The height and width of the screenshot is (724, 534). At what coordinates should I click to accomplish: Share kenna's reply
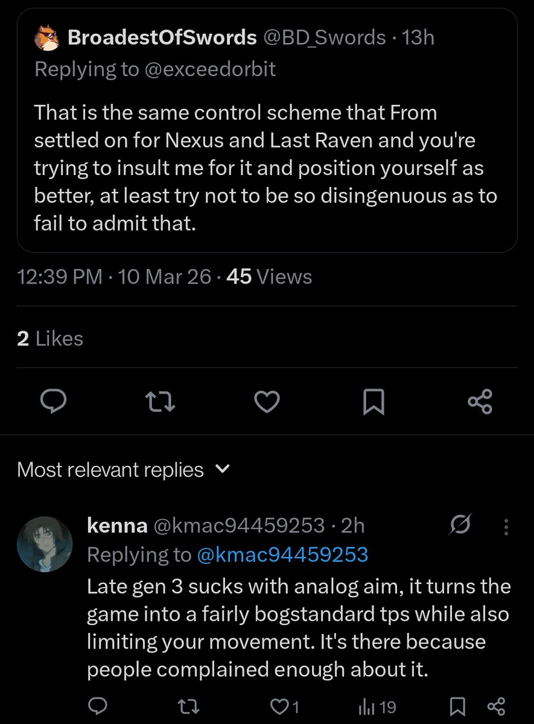[496, 707]
